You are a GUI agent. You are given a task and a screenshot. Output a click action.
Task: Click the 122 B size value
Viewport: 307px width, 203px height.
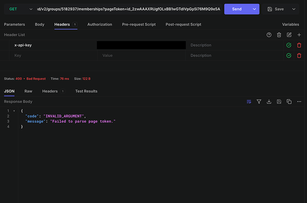[86, 79]
